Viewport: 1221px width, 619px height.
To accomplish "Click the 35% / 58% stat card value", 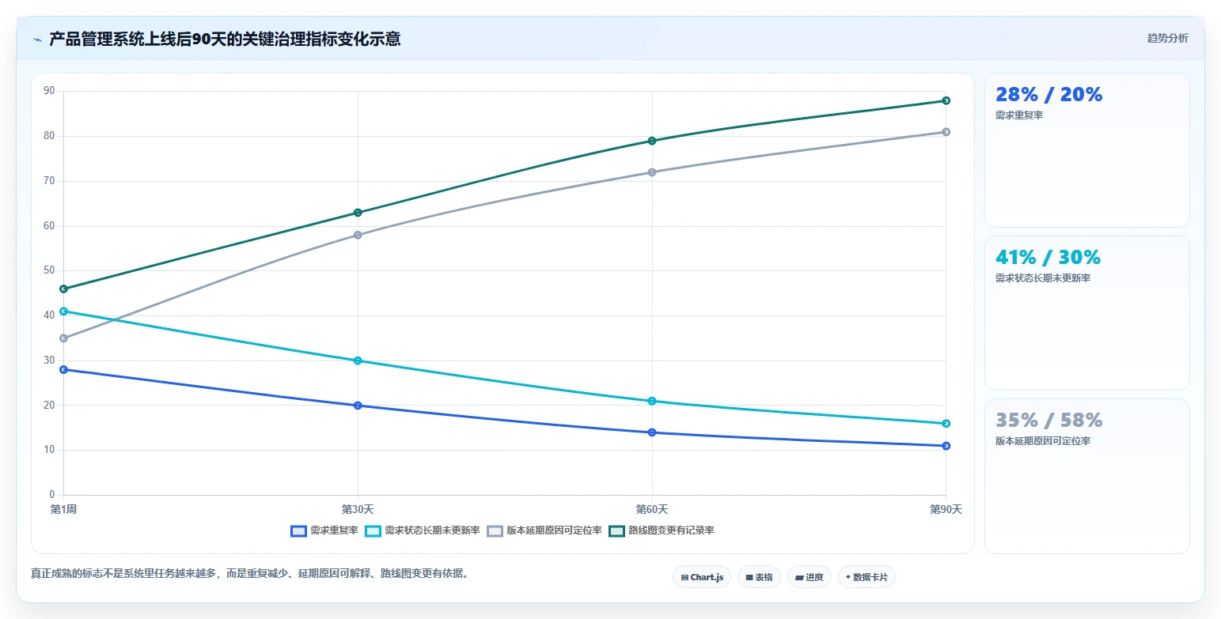I will pos(1048,421).
